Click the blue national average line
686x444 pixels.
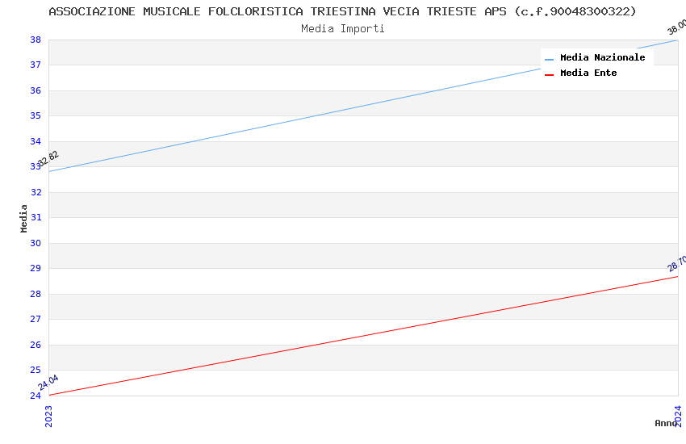pyautogui.click(x=363, y=105)
